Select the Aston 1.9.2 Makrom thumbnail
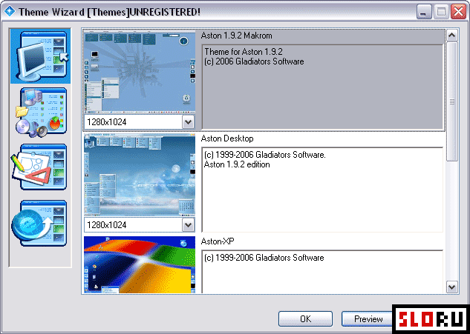The height and width of the screenshot is (334, 470). tap(140, 72)
